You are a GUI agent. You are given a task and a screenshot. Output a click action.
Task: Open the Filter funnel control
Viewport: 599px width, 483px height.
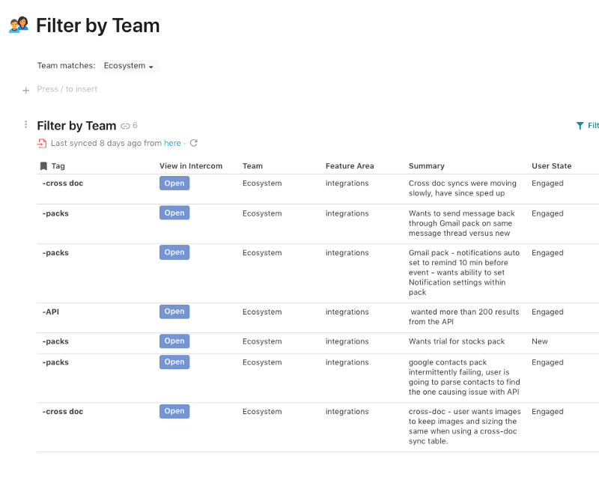click(587, 125)
